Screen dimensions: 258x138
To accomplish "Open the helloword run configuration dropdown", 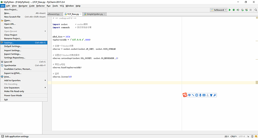I will (219, 10).
